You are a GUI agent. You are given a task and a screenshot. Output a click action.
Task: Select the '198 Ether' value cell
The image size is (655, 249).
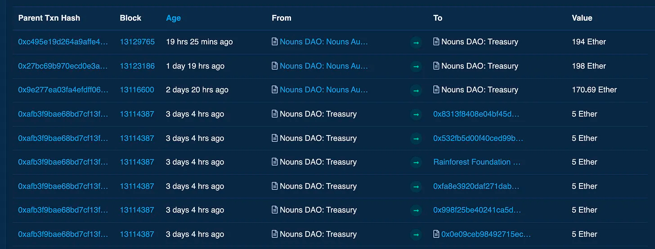[x=589, y=66]
